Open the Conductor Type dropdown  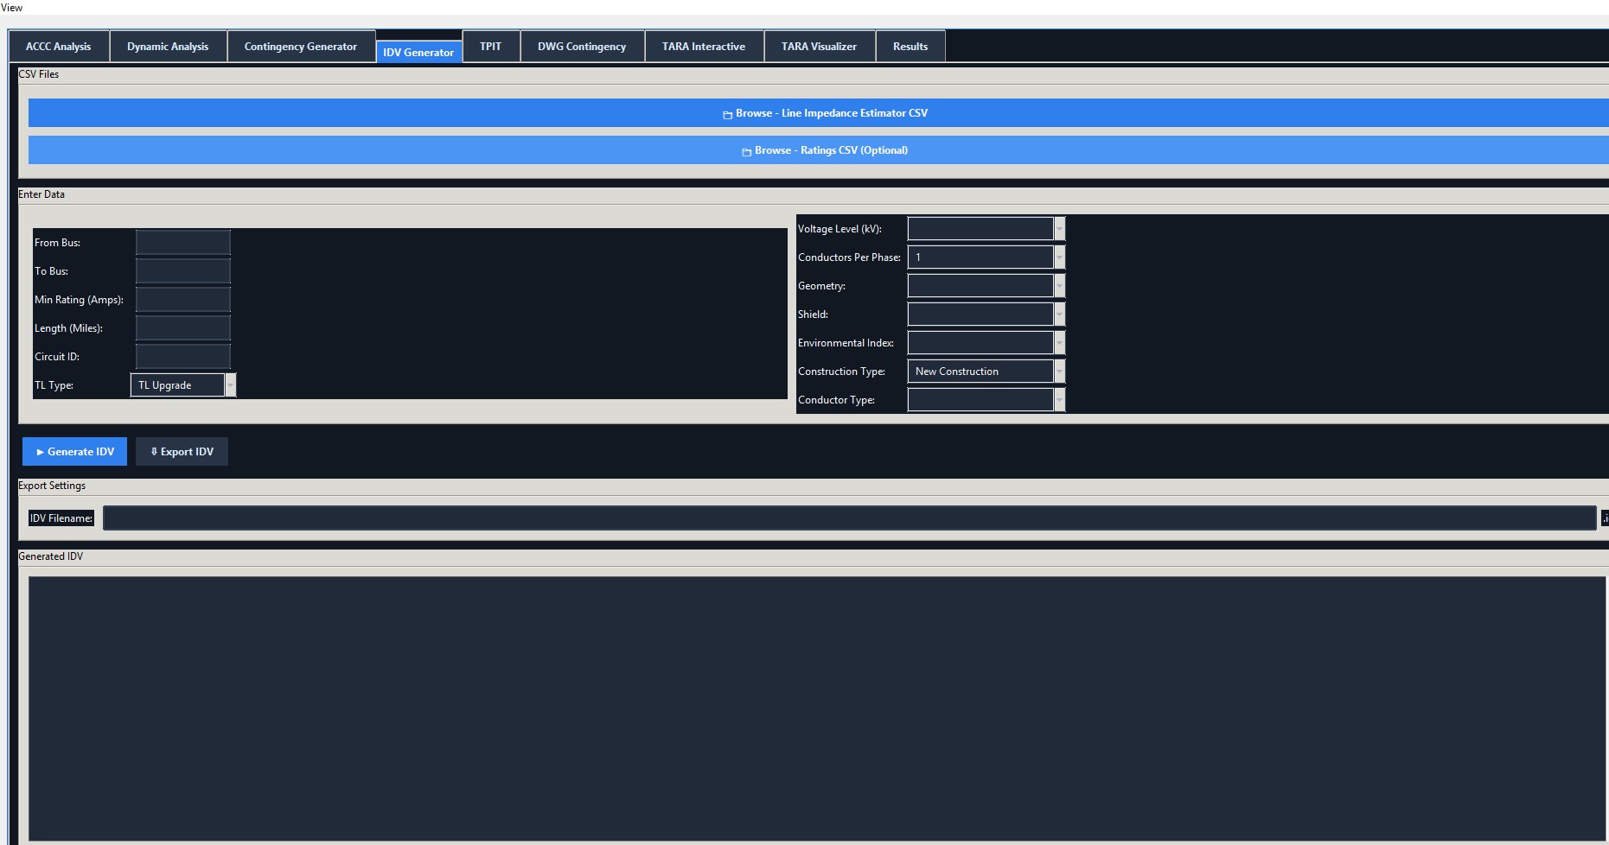click(x=986, y=400)
